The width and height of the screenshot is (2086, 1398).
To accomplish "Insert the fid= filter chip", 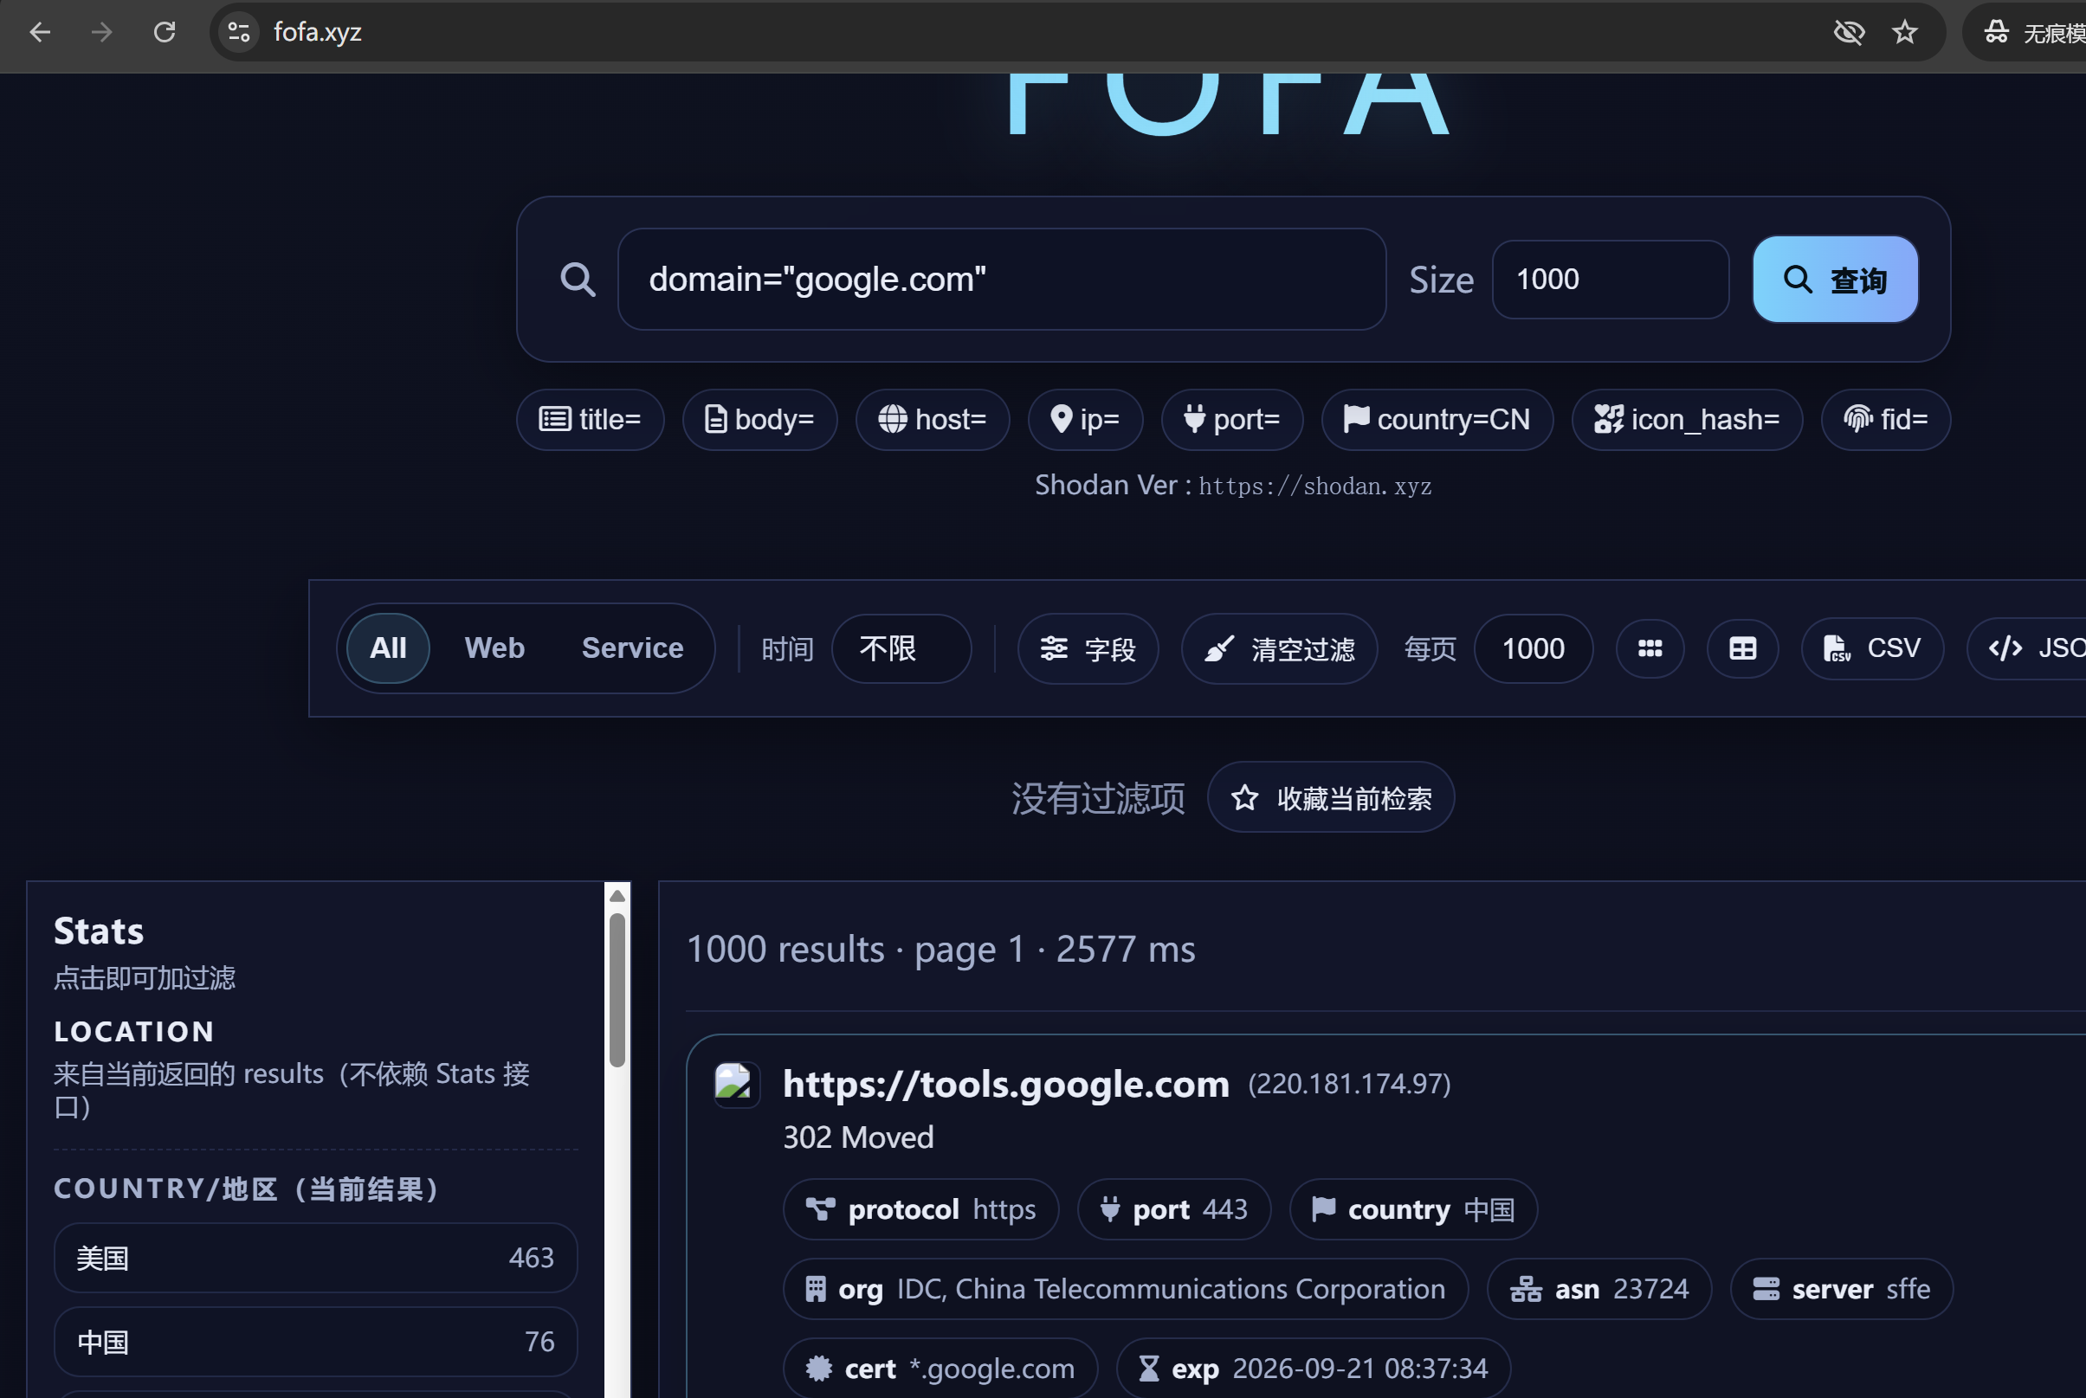I will point(1885,419).
